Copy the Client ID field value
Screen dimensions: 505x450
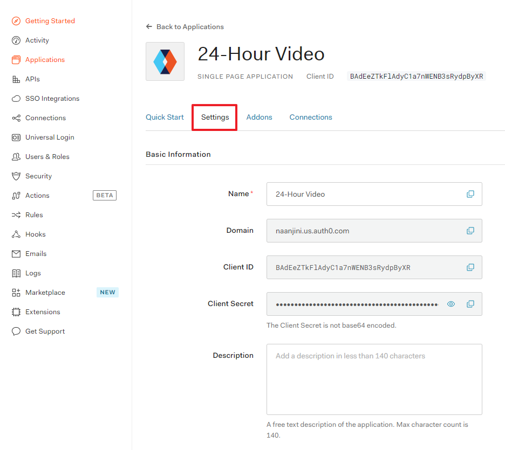click(470, 267)
